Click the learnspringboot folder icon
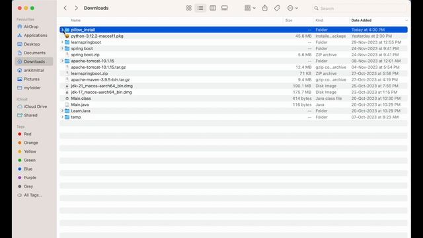423x238 pixels. [x=67, y=42]
